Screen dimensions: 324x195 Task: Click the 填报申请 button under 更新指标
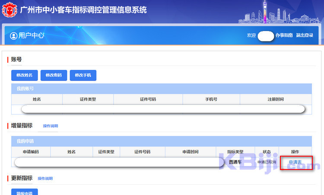tap(24, 192)
